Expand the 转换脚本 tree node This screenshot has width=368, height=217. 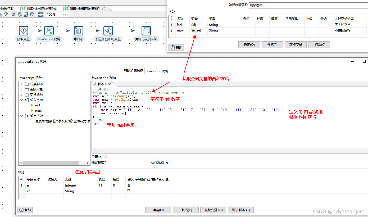click(21, 84)
